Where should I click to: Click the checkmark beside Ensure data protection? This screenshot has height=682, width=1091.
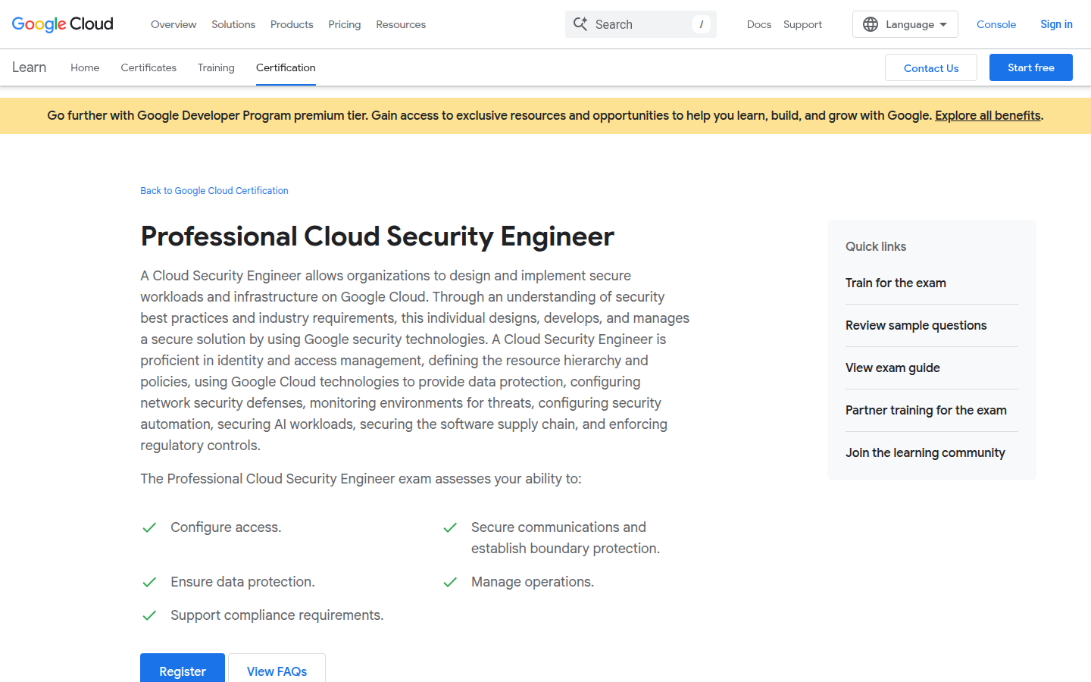click(149, 582)
